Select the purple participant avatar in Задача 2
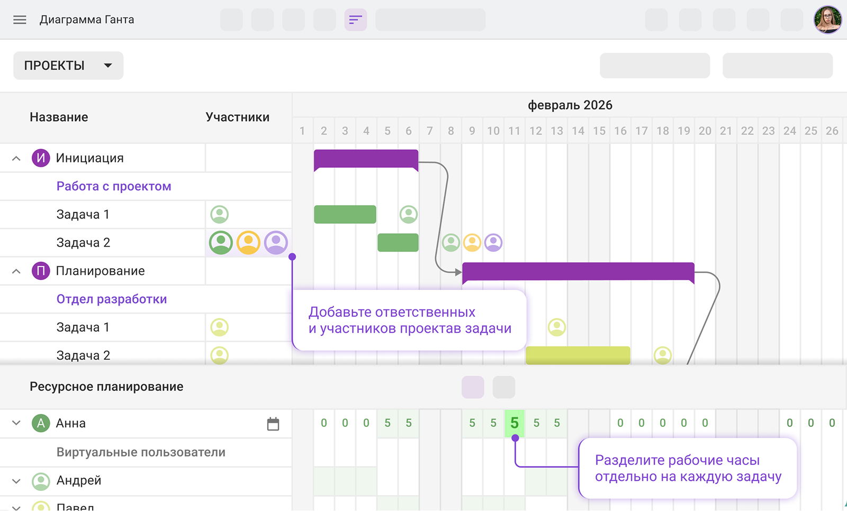The height and width of the screenshot is (511, 847). coord(276,243)
